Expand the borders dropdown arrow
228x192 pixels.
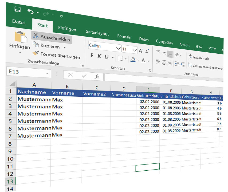tap(126, 59)
